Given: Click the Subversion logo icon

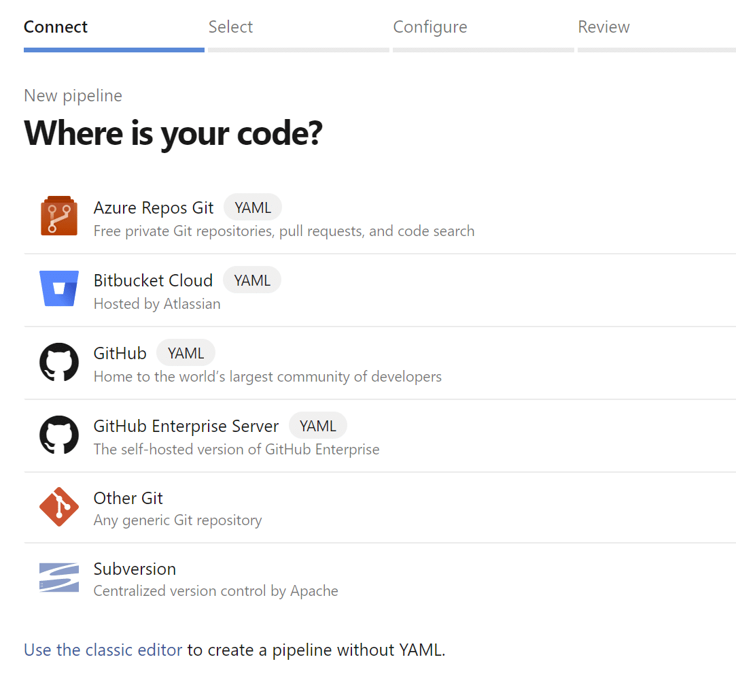Looking at the screenshot, I should click(59, 578).
